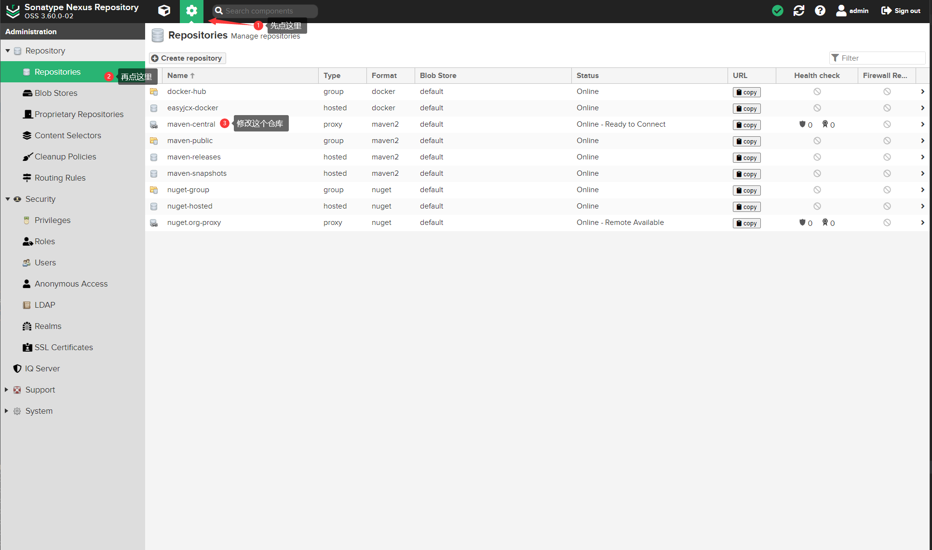Screen dimensions: 932x550
Task: Click the nuget-group repository name
Action: click(x=188, y=190)
